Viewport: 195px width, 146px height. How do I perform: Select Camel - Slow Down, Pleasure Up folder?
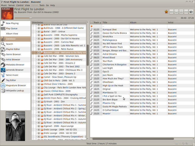click(x=60, y=77)
